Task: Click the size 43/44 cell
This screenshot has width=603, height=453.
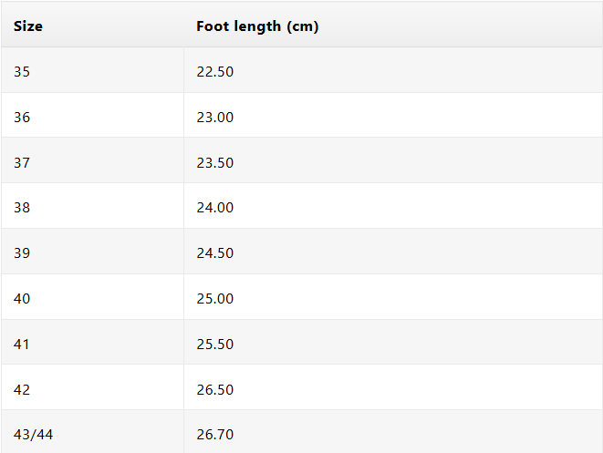Action: tap(34, 434)
